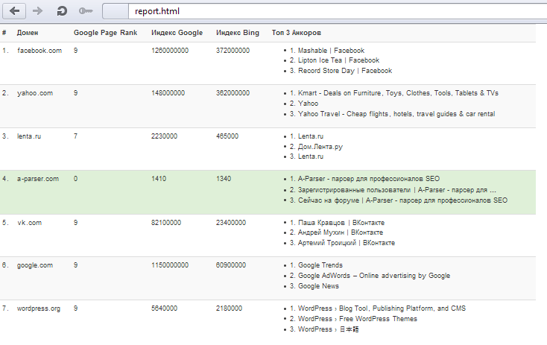
Task: Select the google.com domain cell
Action: pyautogui.click(x=35, y=265)
